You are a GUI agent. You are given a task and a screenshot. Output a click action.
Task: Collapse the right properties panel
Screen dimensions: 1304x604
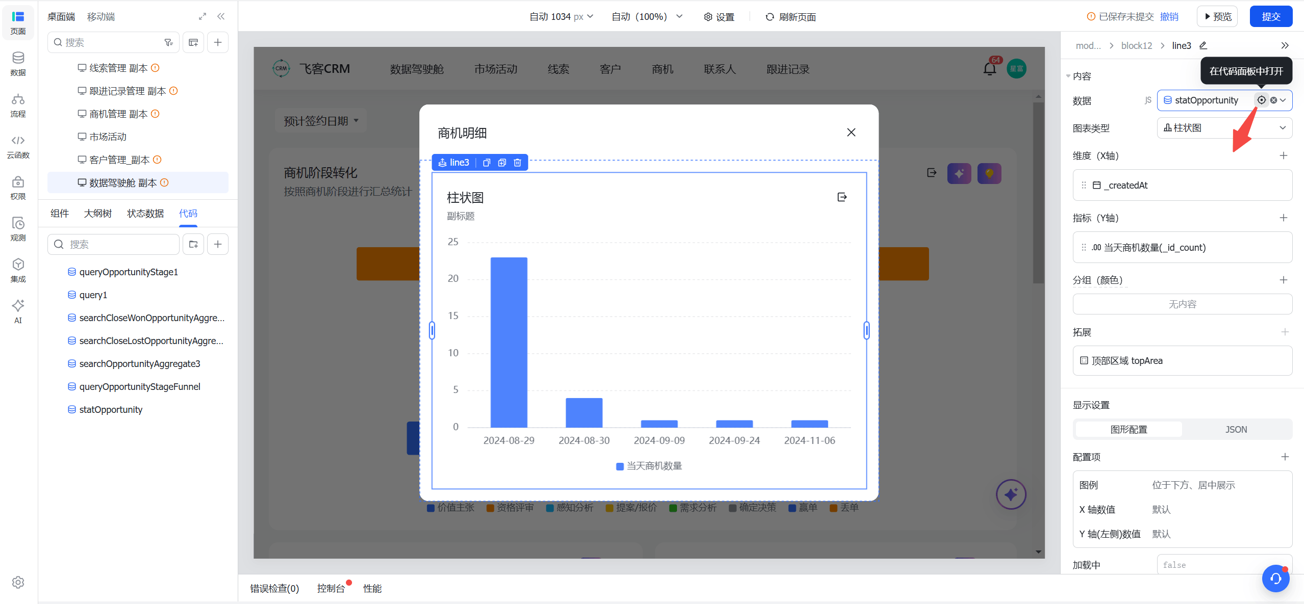click(x=1285, y=45)
